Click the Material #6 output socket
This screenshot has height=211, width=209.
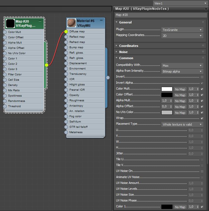(x=108, y=78)
